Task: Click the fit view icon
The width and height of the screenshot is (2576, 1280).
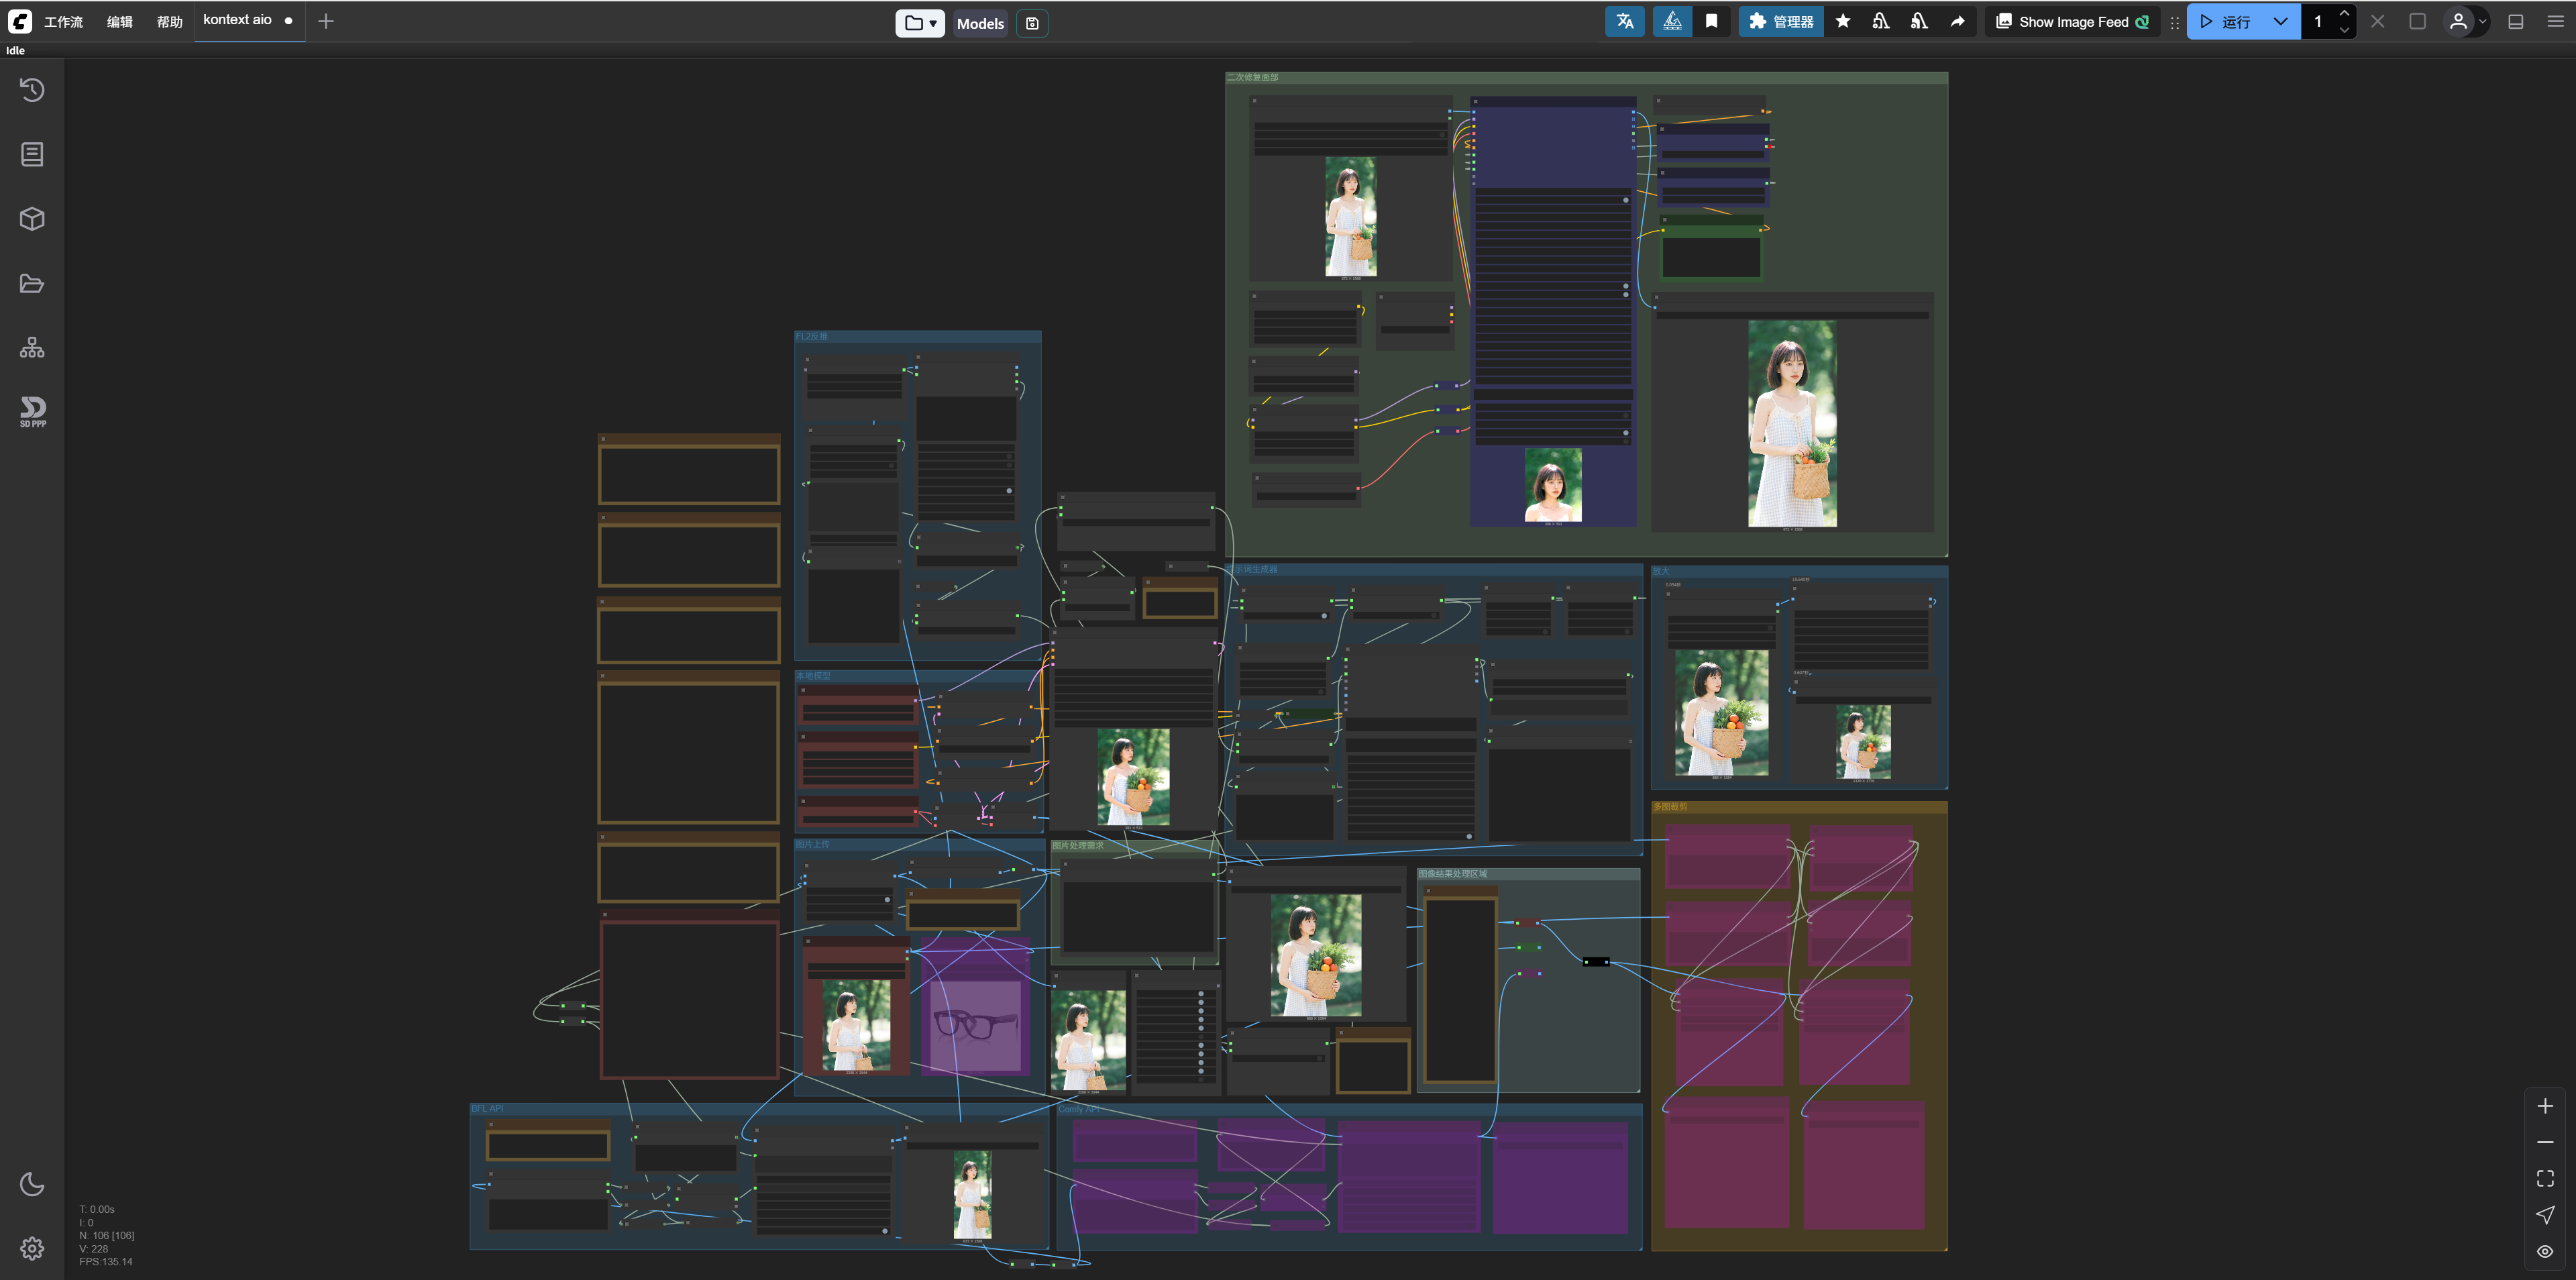Action: 2545,1179
